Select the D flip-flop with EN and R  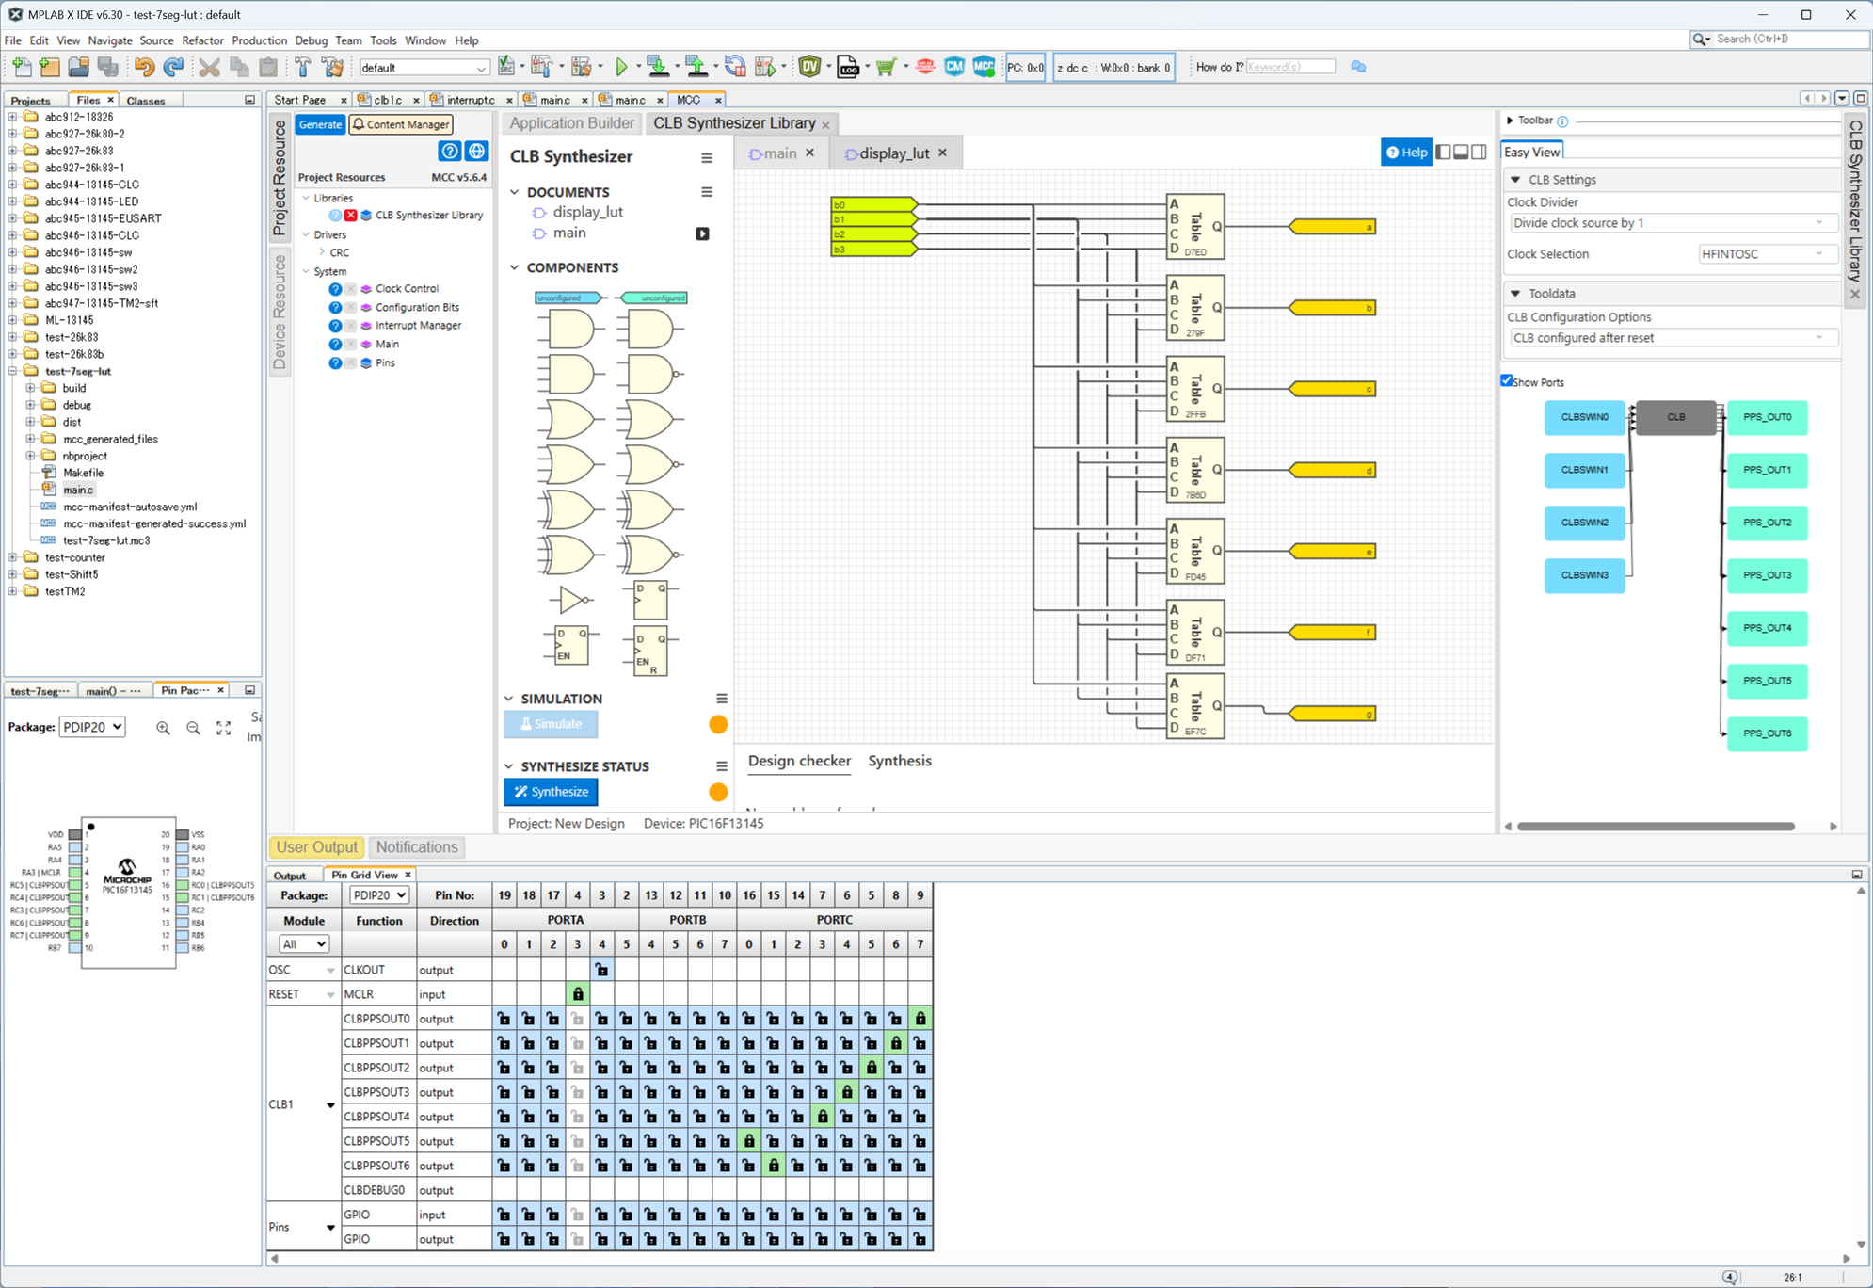tap(649, 651)
